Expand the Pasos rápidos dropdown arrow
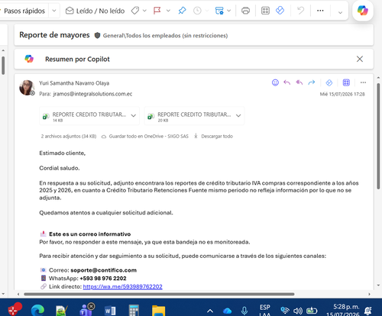382x316 pixels. pos(54,11)
